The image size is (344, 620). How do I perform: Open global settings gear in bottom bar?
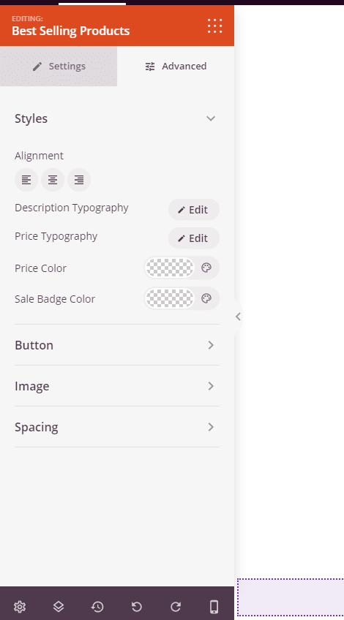20,606
